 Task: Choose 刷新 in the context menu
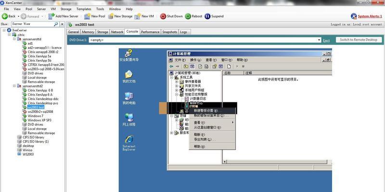pyautogui.click(x=213, y=134)
